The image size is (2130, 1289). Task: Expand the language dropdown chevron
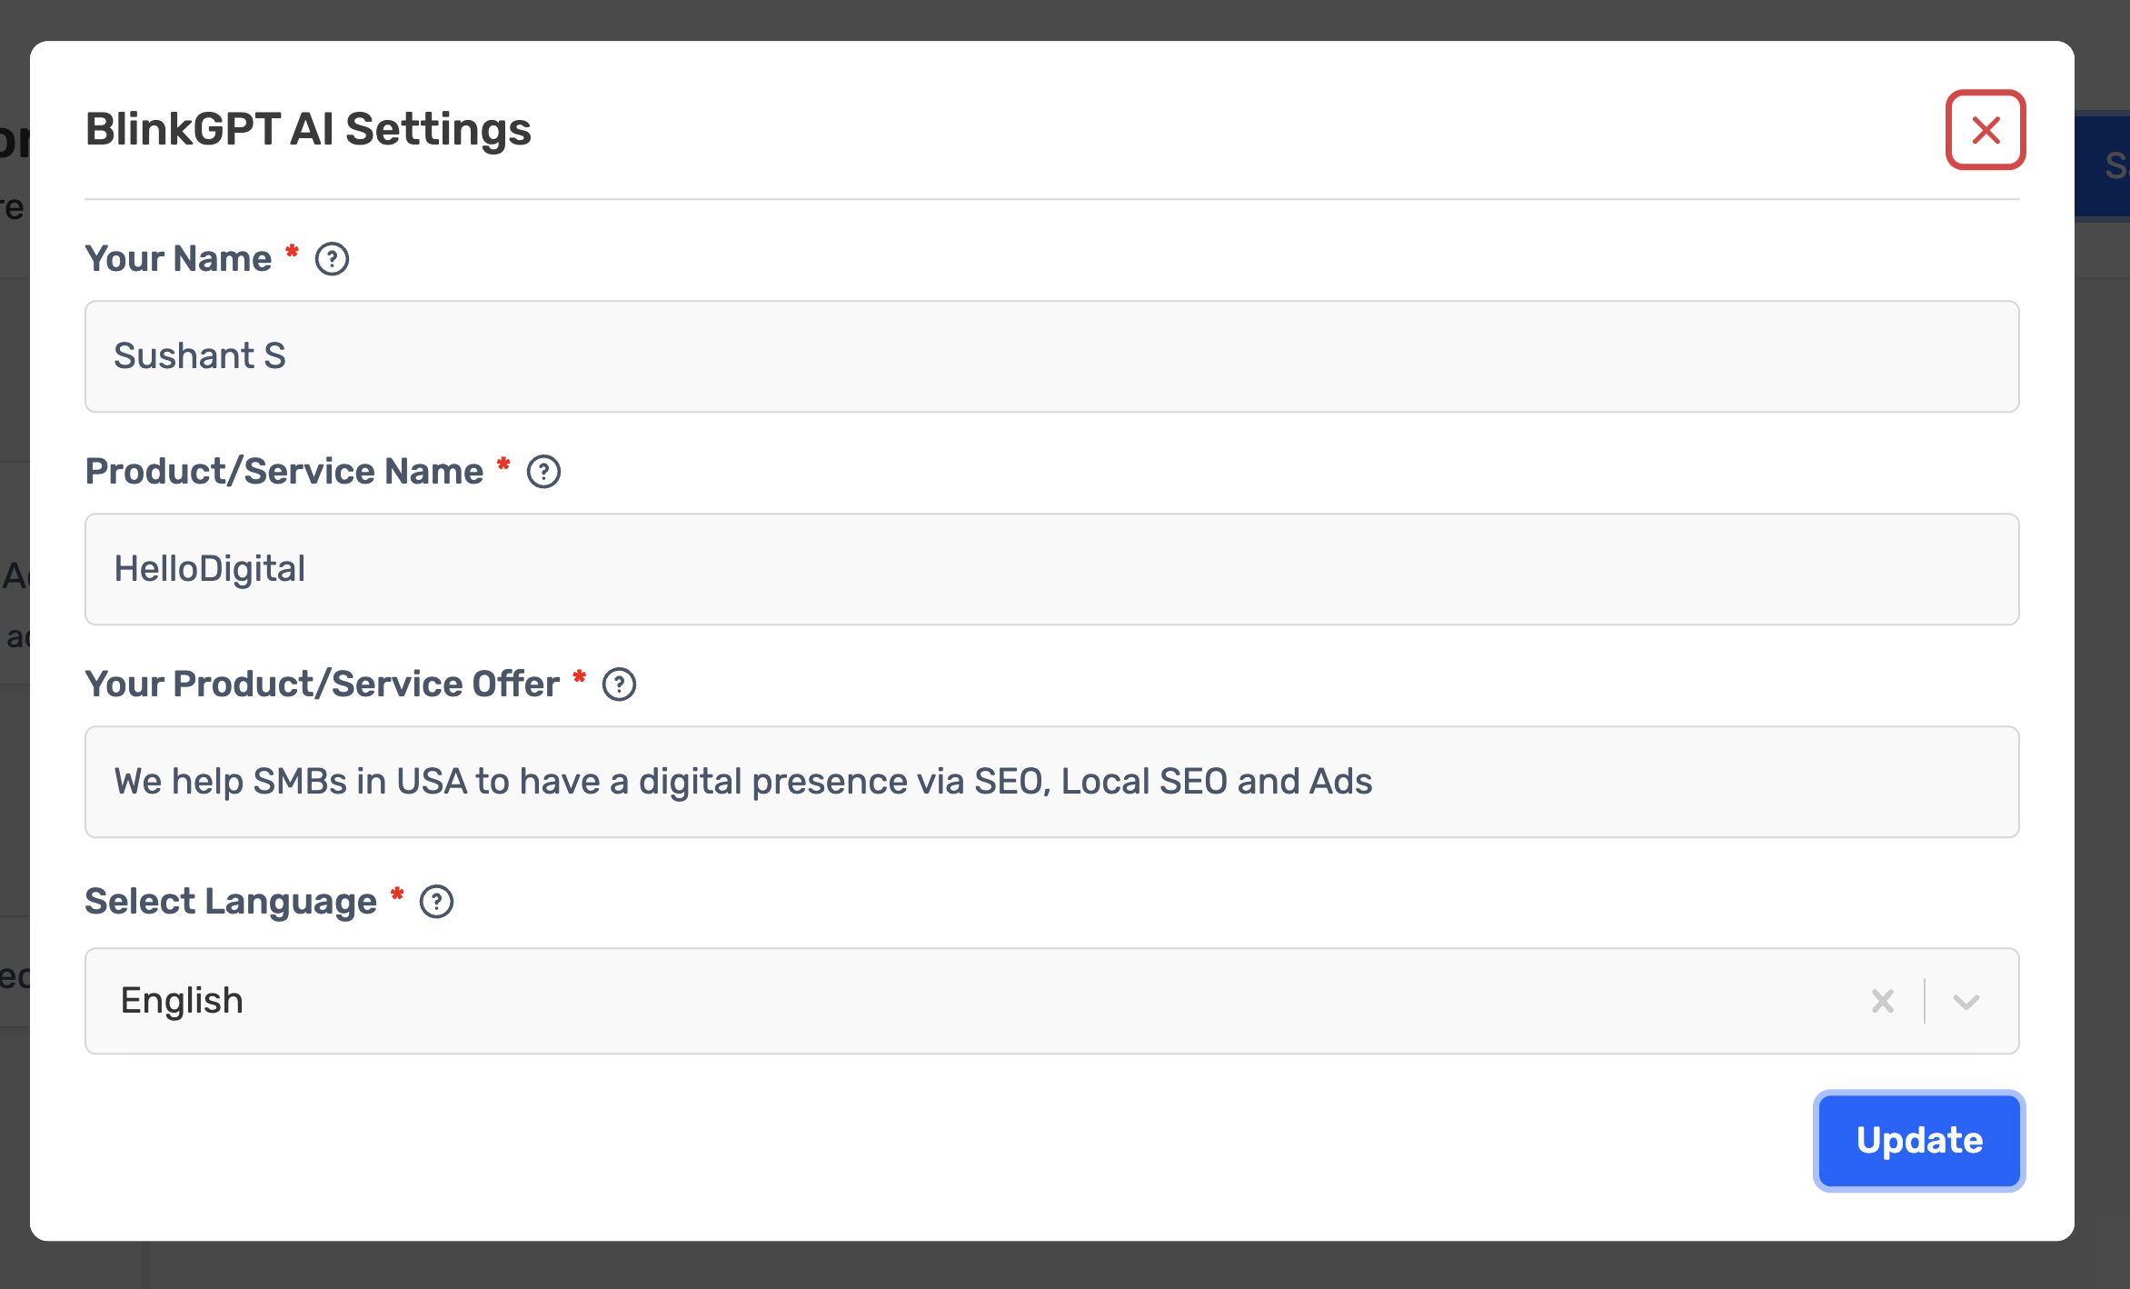tap(1966, 1001)
